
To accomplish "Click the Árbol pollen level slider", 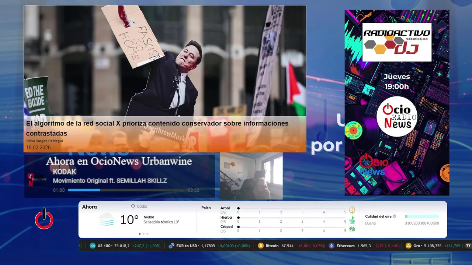I will 292,208.
